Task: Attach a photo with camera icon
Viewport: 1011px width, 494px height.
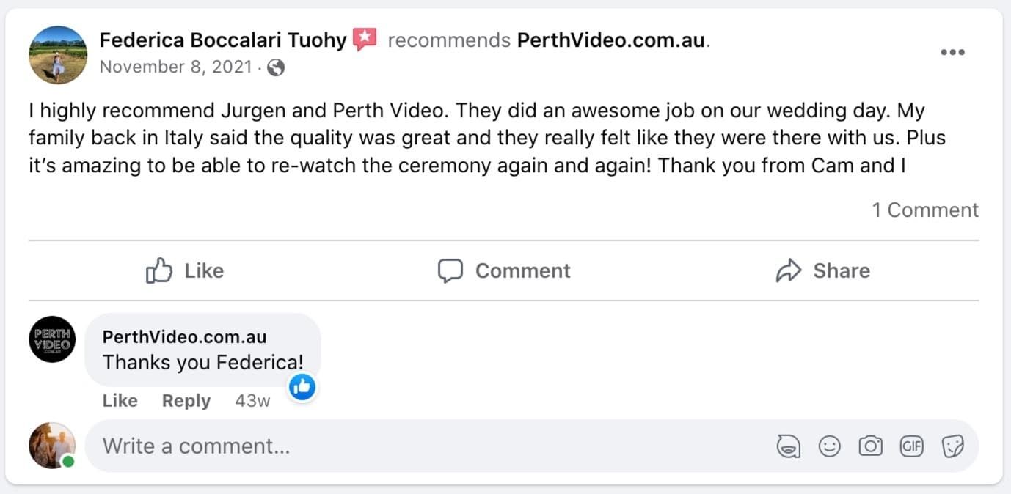Action: (870, 446)
